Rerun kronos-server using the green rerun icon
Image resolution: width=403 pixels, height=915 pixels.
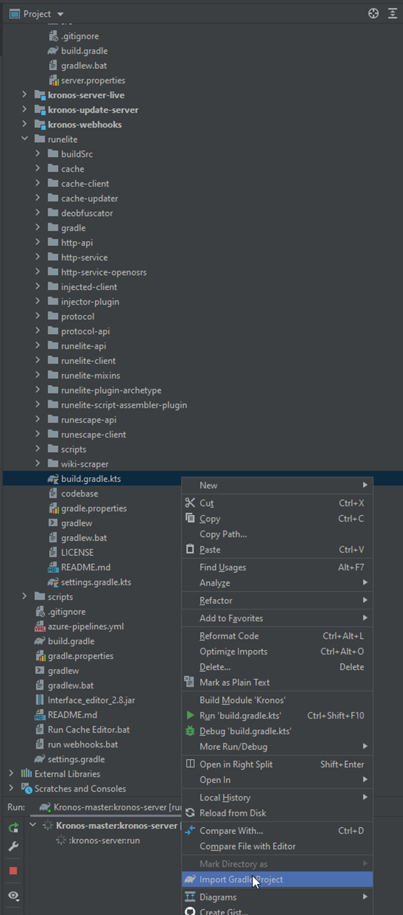(13, 828)
